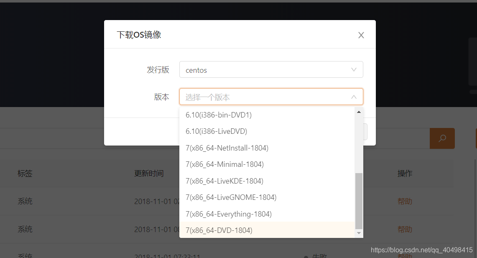477x258 pixels.
Task: Click 系统 tag in the 2018-11-01 02 row
Action: (25, 202)
